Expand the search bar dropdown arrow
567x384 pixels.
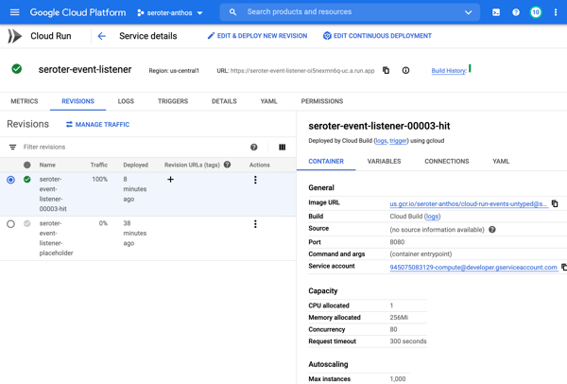[x=468, y=12]
